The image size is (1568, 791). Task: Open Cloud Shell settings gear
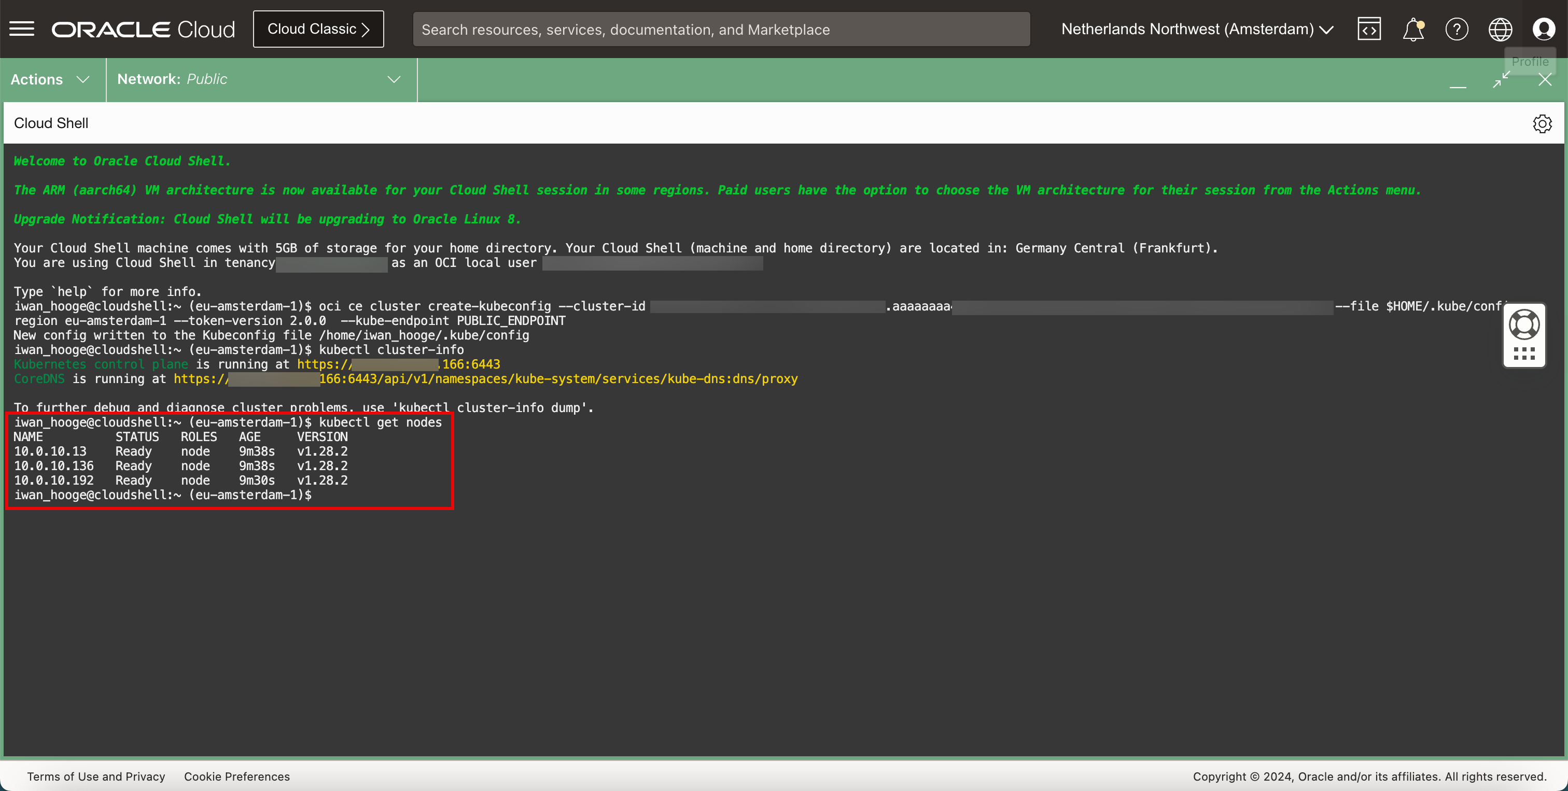pos(1542,123)
